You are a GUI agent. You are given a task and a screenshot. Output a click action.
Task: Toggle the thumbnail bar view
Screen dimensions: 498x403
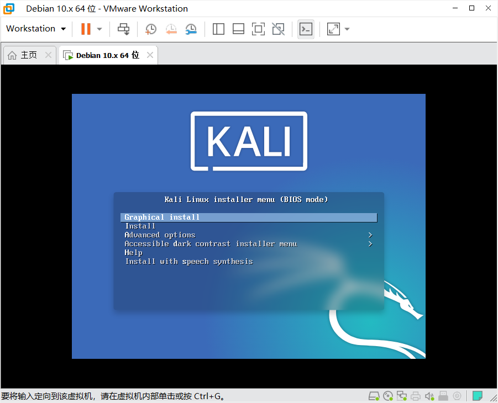pyautogui.click(x=239, y=29)
